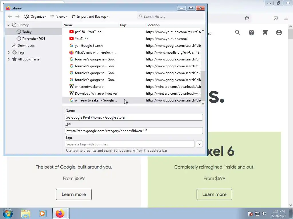Open Save to Pocket in Firefox
Screen dimensions: 293x219
(276, 18)
